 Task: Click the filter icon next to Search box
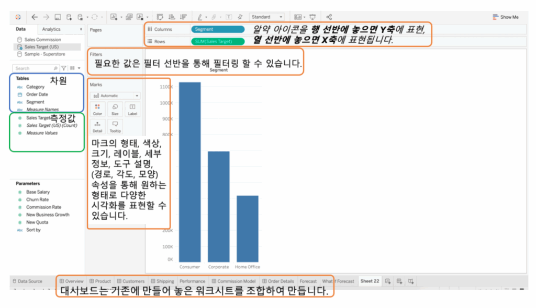(64, 68)
